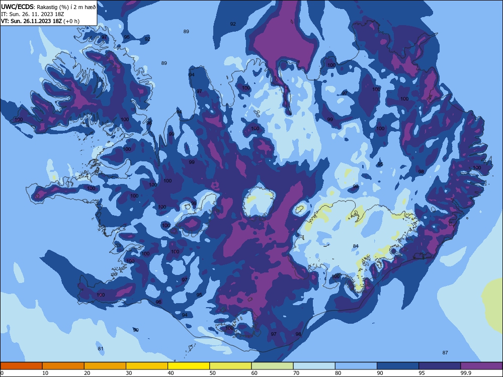
Task: Select the legend tick label 30
Action: click(x=129, y=373)
